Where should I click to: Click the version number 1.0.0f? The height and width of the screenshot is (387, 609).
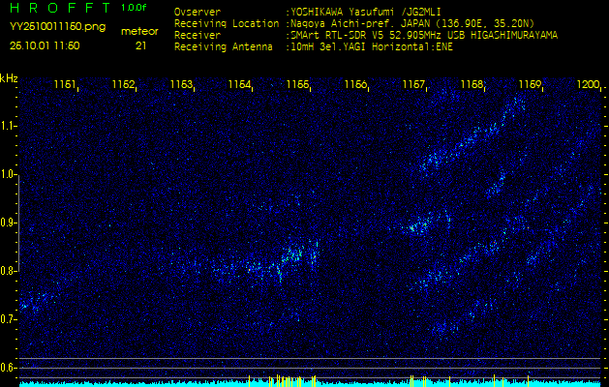tap(134, 8)
